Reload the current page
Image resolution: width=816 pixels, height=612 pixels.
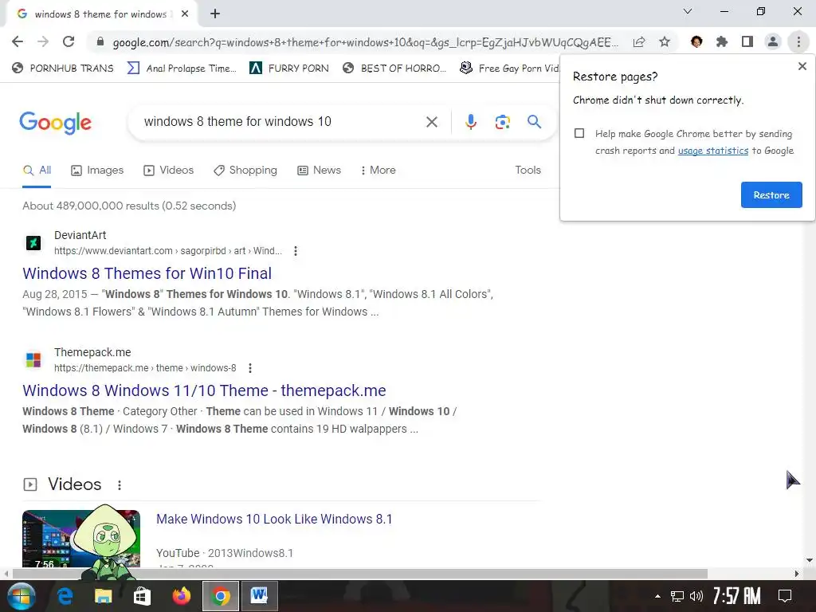69,41
